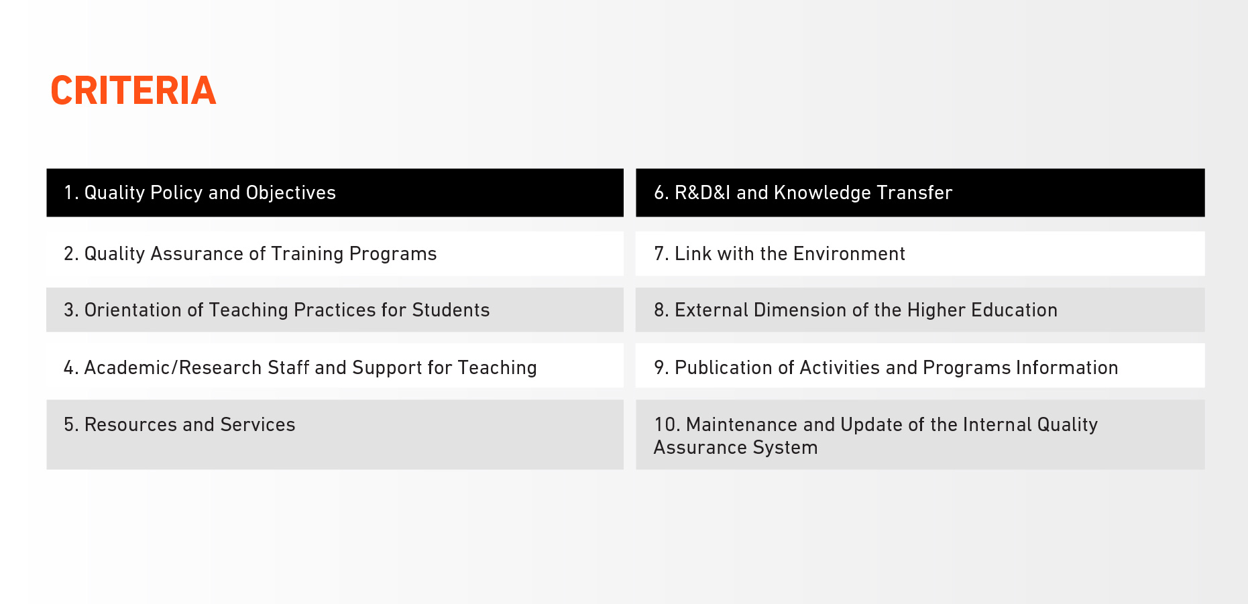
Task: Select Orientation of Teaching Practices for Students
Action: click(334, 310)
